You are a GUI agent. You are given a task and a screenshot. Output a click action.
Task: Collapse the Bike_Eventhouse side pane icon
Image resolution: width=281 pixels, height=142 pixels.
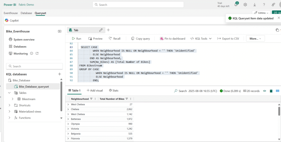60,31
